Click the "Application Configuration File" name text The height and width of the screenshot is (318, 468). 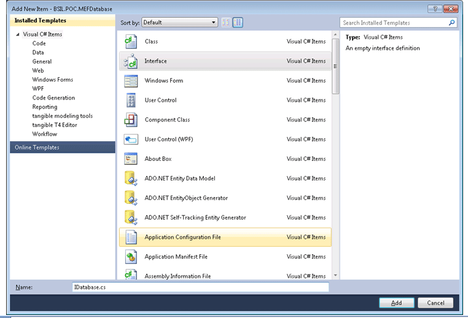coord(182,237)
